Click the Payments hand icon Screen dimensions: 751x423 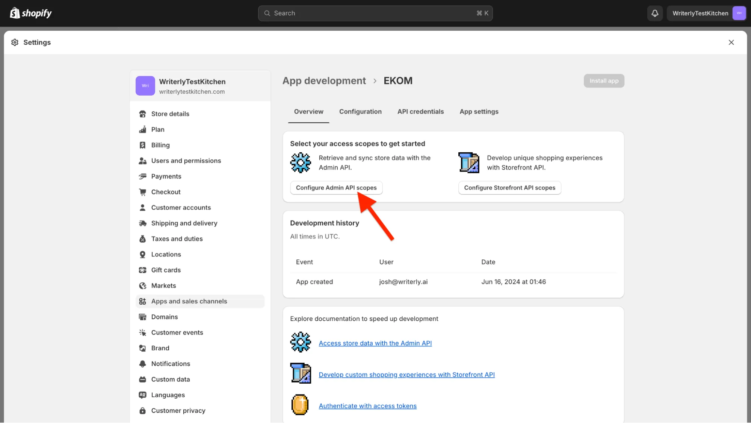(142, 177)
